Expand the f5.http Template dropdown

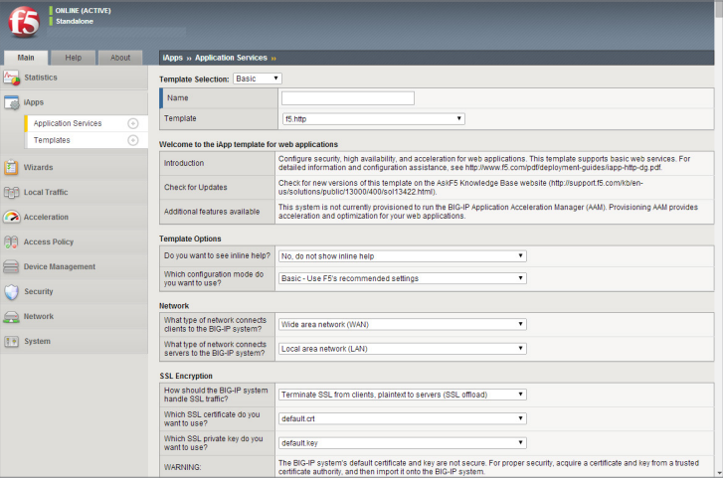[x=373, y=118]
